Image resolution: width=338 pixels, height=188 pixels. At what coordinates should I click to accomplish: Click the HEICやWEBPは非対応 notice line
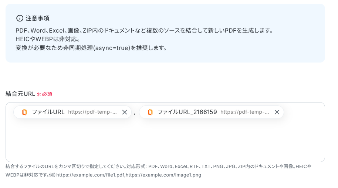(x=48, y=39)
